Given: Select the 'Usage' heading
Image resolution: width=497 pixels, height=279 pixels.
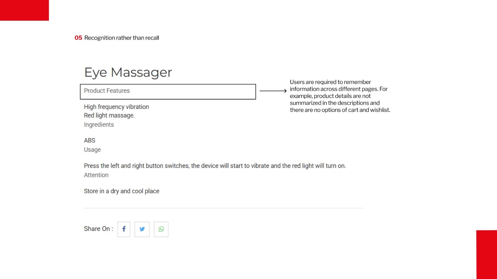Looking at the screenshot, I should pyautogui.click(x=92, y=150).
